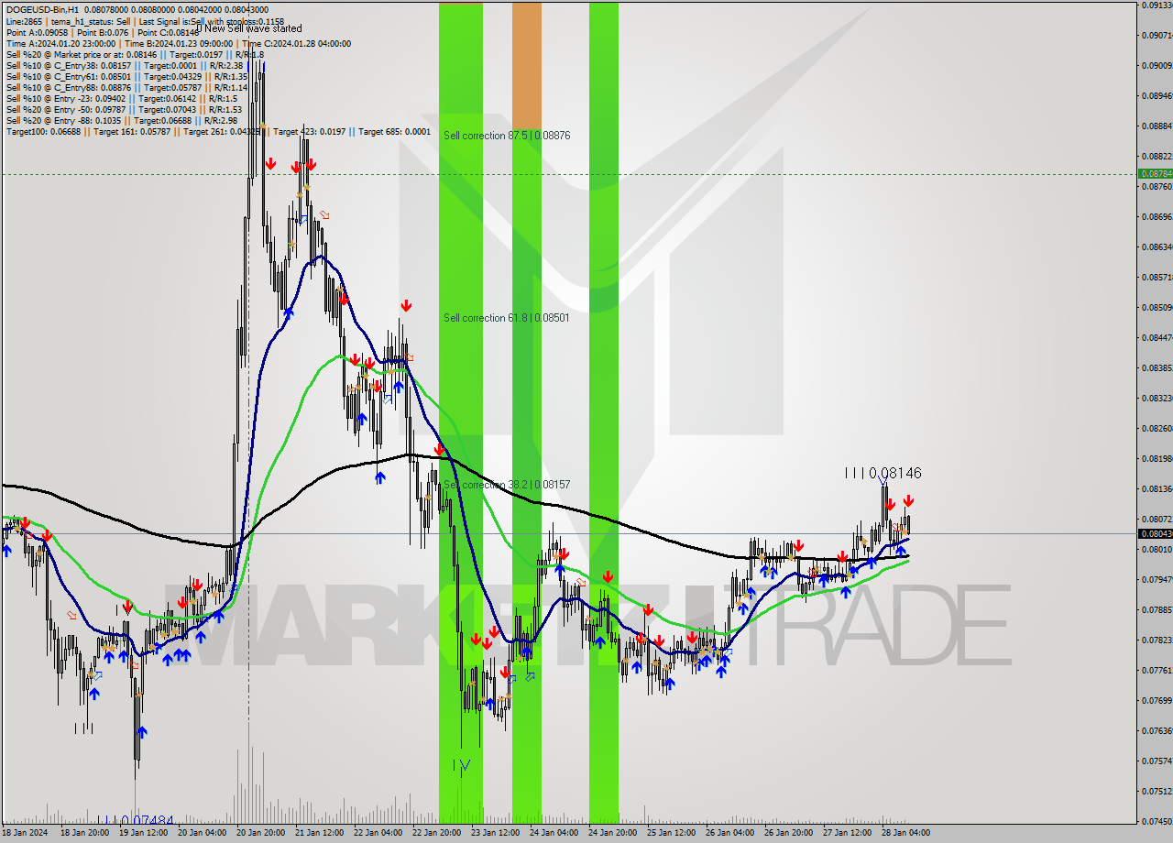Click the 0.08136 price axis label

pos(1156,488)
